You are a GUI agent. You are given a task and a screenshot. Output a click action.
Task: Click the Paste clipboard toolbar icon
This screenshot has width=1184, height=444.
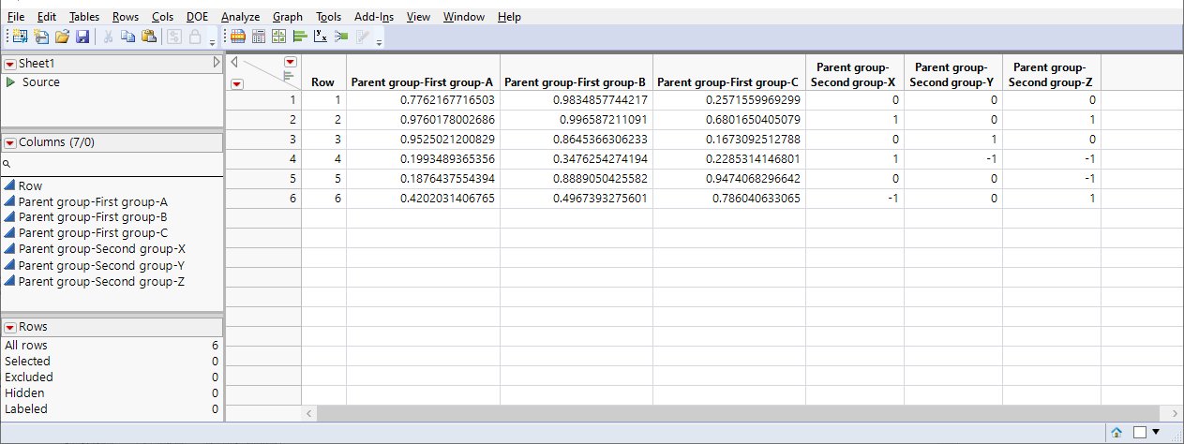click(x=148, y=37)
